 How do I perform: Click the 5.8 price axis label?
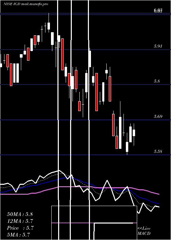point(157,81)
